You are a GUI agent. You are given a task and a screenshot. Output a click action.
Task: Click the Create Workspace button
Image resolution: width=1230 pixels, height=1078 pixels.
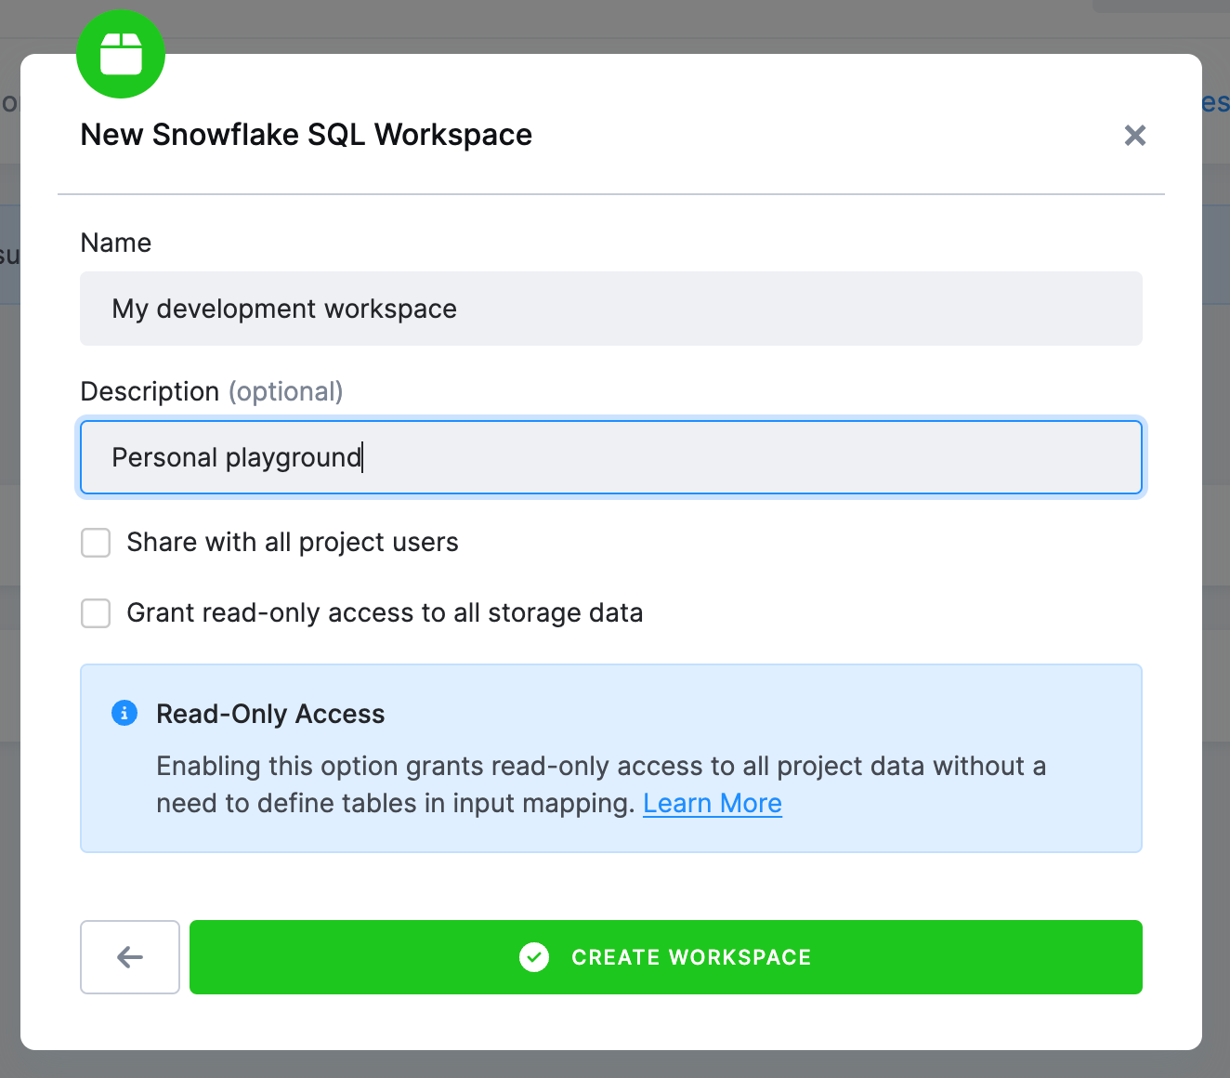pyautogui.click(x=666, y=957)
